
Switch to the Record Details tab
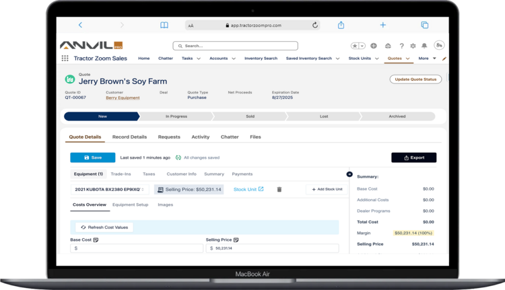pos(129,137)
